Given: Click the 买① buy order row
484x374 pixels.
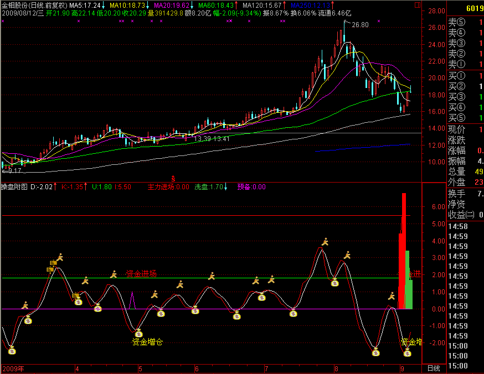Looking at the screenshot, I should pos(457,76).
